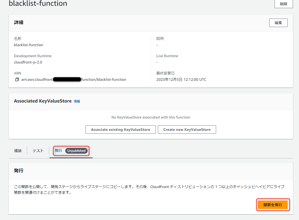Open the 編集 dialog from the 詳細 panel
299x220 pixels.
pos(278,23)
